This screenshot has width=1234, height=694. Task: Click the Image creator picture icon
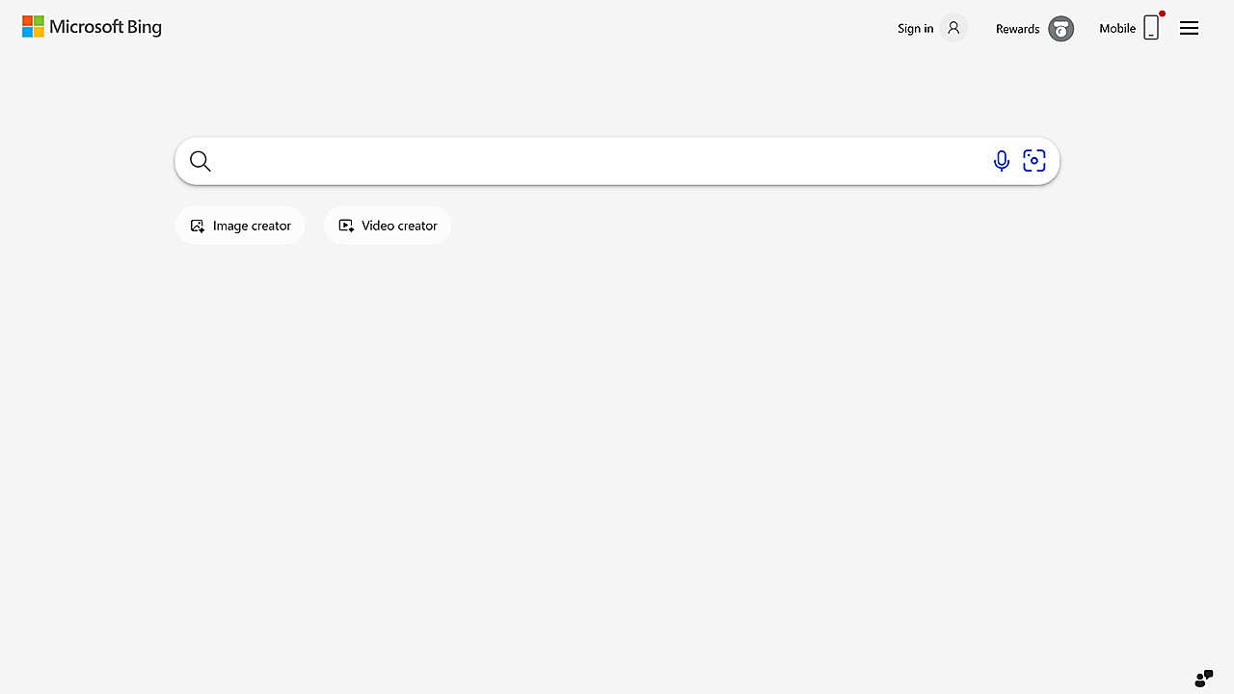[x=198, y=226]
